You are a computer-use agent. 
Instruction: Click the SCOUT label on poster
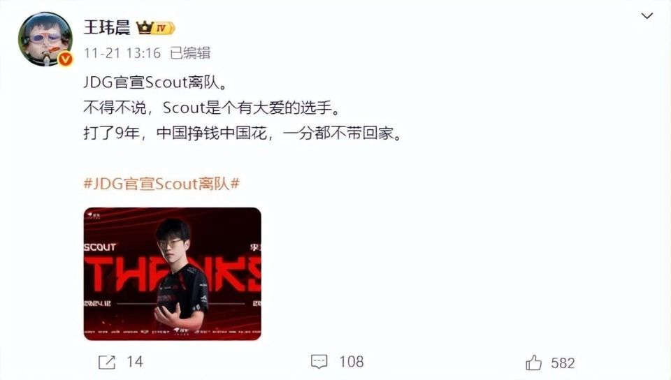[x=100, y=247]
